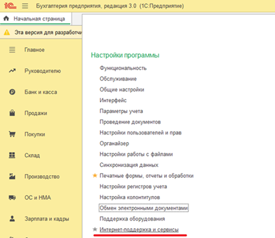Click the Покупки cart icon

point(12,134)
